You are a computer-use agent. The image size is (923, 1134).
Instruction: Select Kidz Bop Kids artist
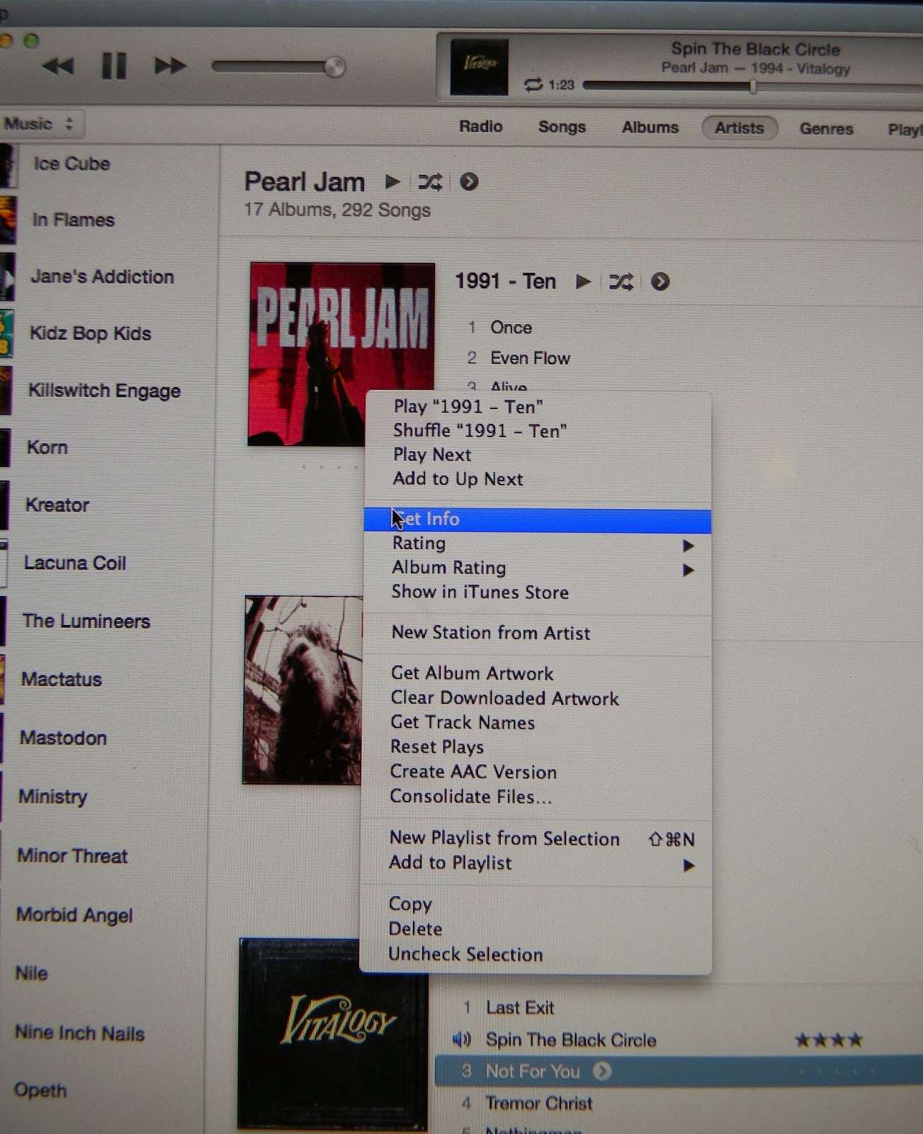click(90, 333)
